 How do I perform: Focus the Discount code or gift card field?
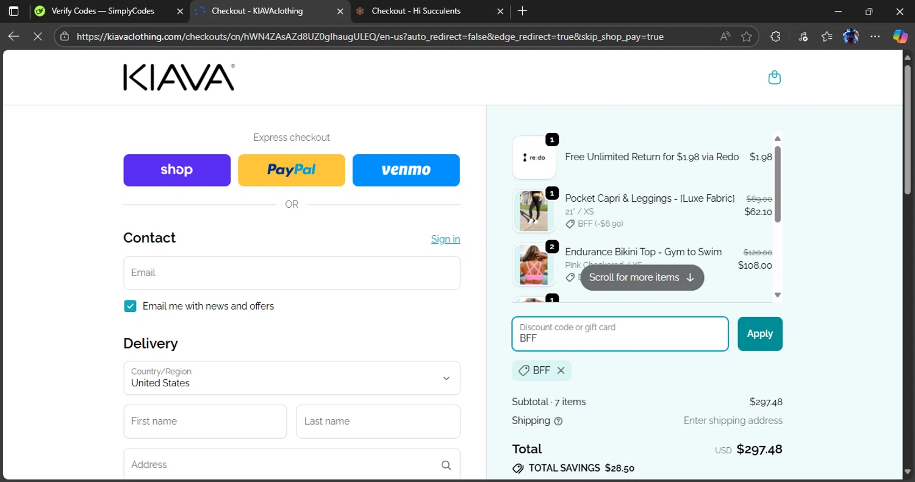point(620,334)
